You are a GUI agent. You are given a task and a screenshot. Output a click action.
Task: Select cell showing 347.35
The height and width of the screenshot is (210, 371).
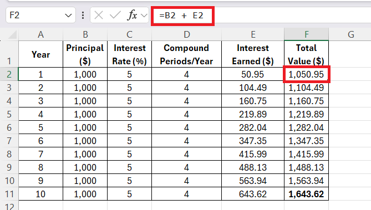253,141
